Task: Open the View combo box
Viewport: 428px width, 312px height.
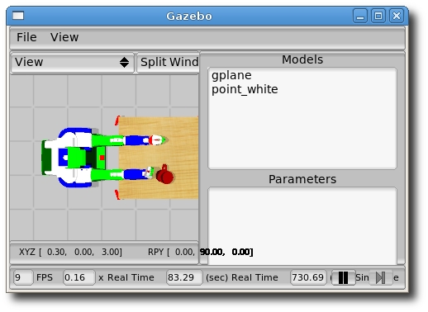Action: (x=73, y=63)
